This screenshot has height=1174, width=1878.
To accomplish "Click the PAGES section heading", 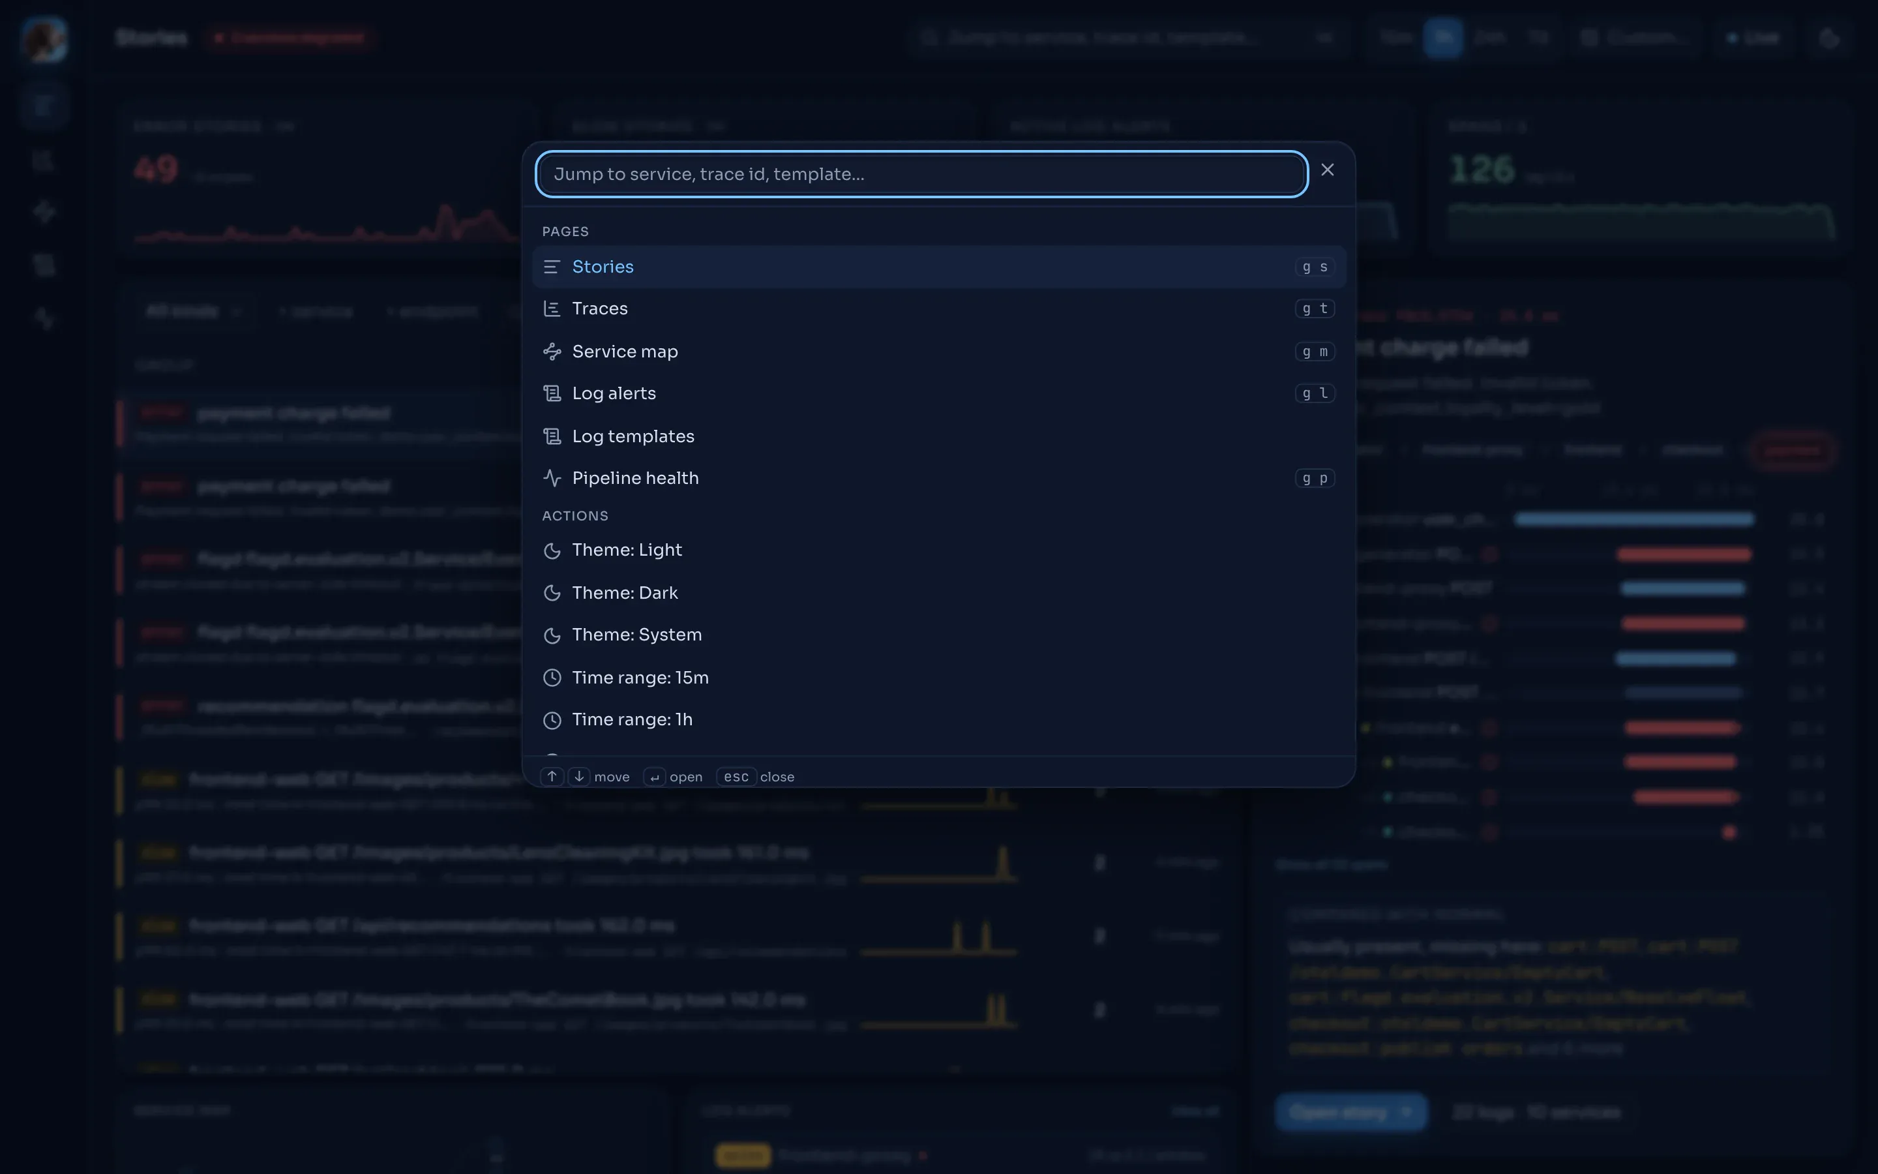I will click(565, 232).
